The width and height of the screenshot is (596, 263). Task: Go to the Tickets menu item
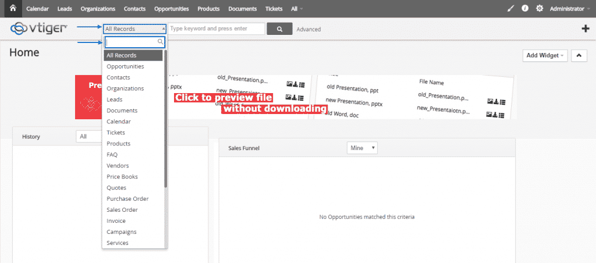pos(274,9)
